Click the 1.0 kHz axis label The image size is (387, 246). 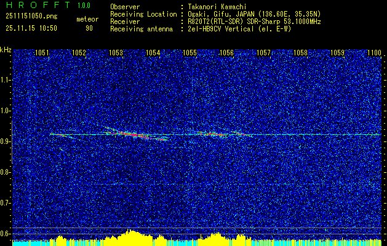point(5,111)
